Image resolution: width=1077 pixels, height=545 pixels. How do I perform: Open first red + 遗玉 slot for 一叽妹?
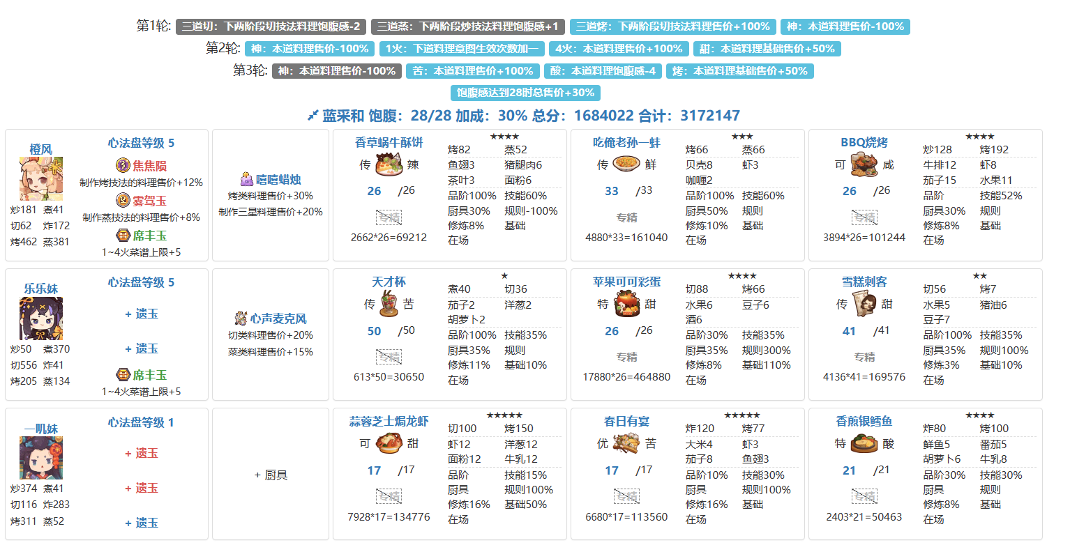141,454
